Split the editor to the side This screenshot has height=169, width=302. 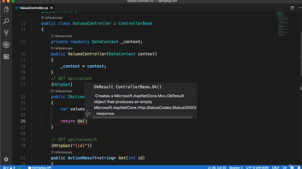(x=292, y=8)
